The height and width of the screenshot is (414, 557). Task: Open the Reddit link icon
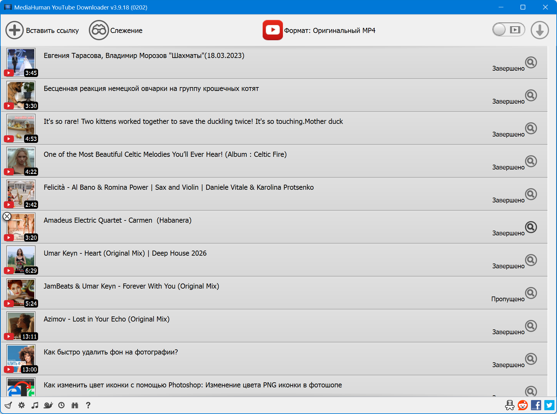pos(523,405)
